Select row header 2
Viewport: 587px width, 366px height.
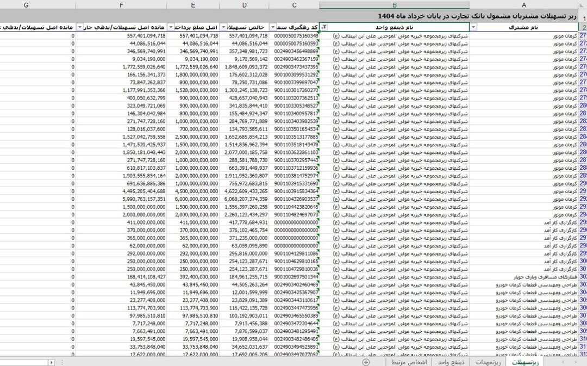point(583,27)
